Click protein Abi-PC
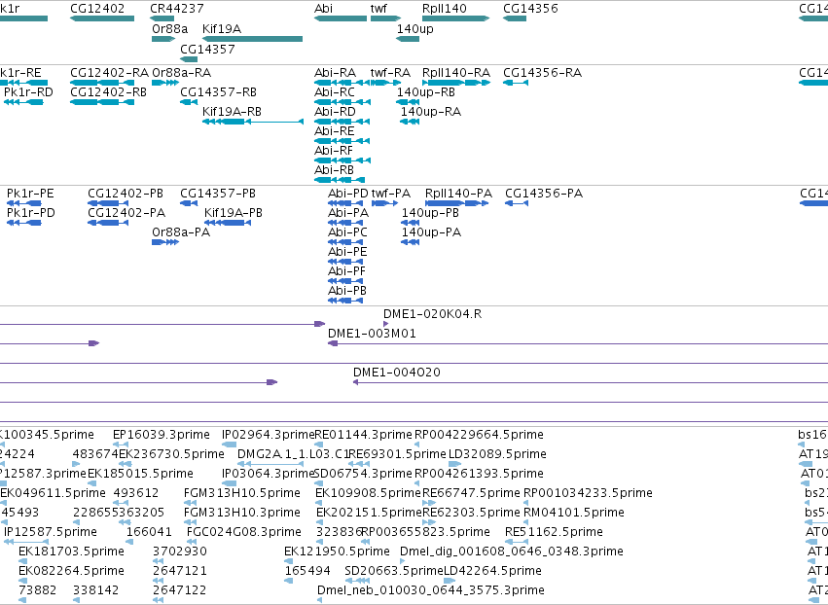Image resolution: width=828 pixels, height=605 pixels. click(345, 242)
